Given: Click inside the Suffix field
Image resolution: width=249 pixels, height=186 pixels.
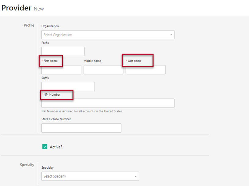Looking at the screenshot, I should (68, 86).
